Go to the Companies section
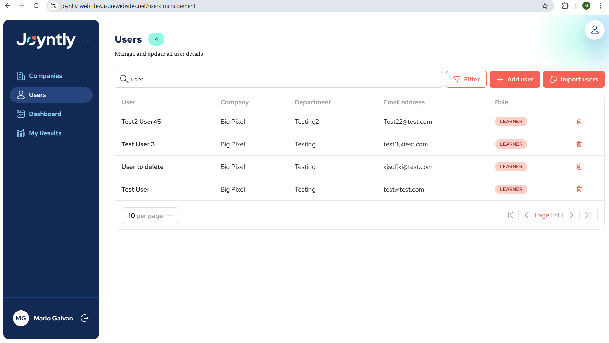 click(x=45, y=76)
